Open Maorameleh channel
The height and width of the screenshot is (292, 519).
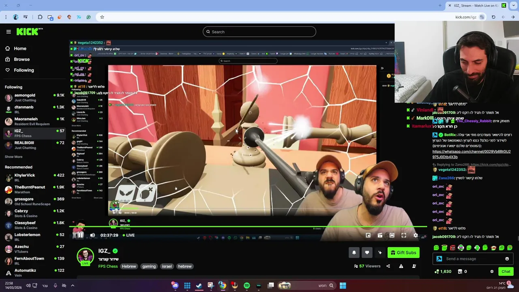point(34,121)
